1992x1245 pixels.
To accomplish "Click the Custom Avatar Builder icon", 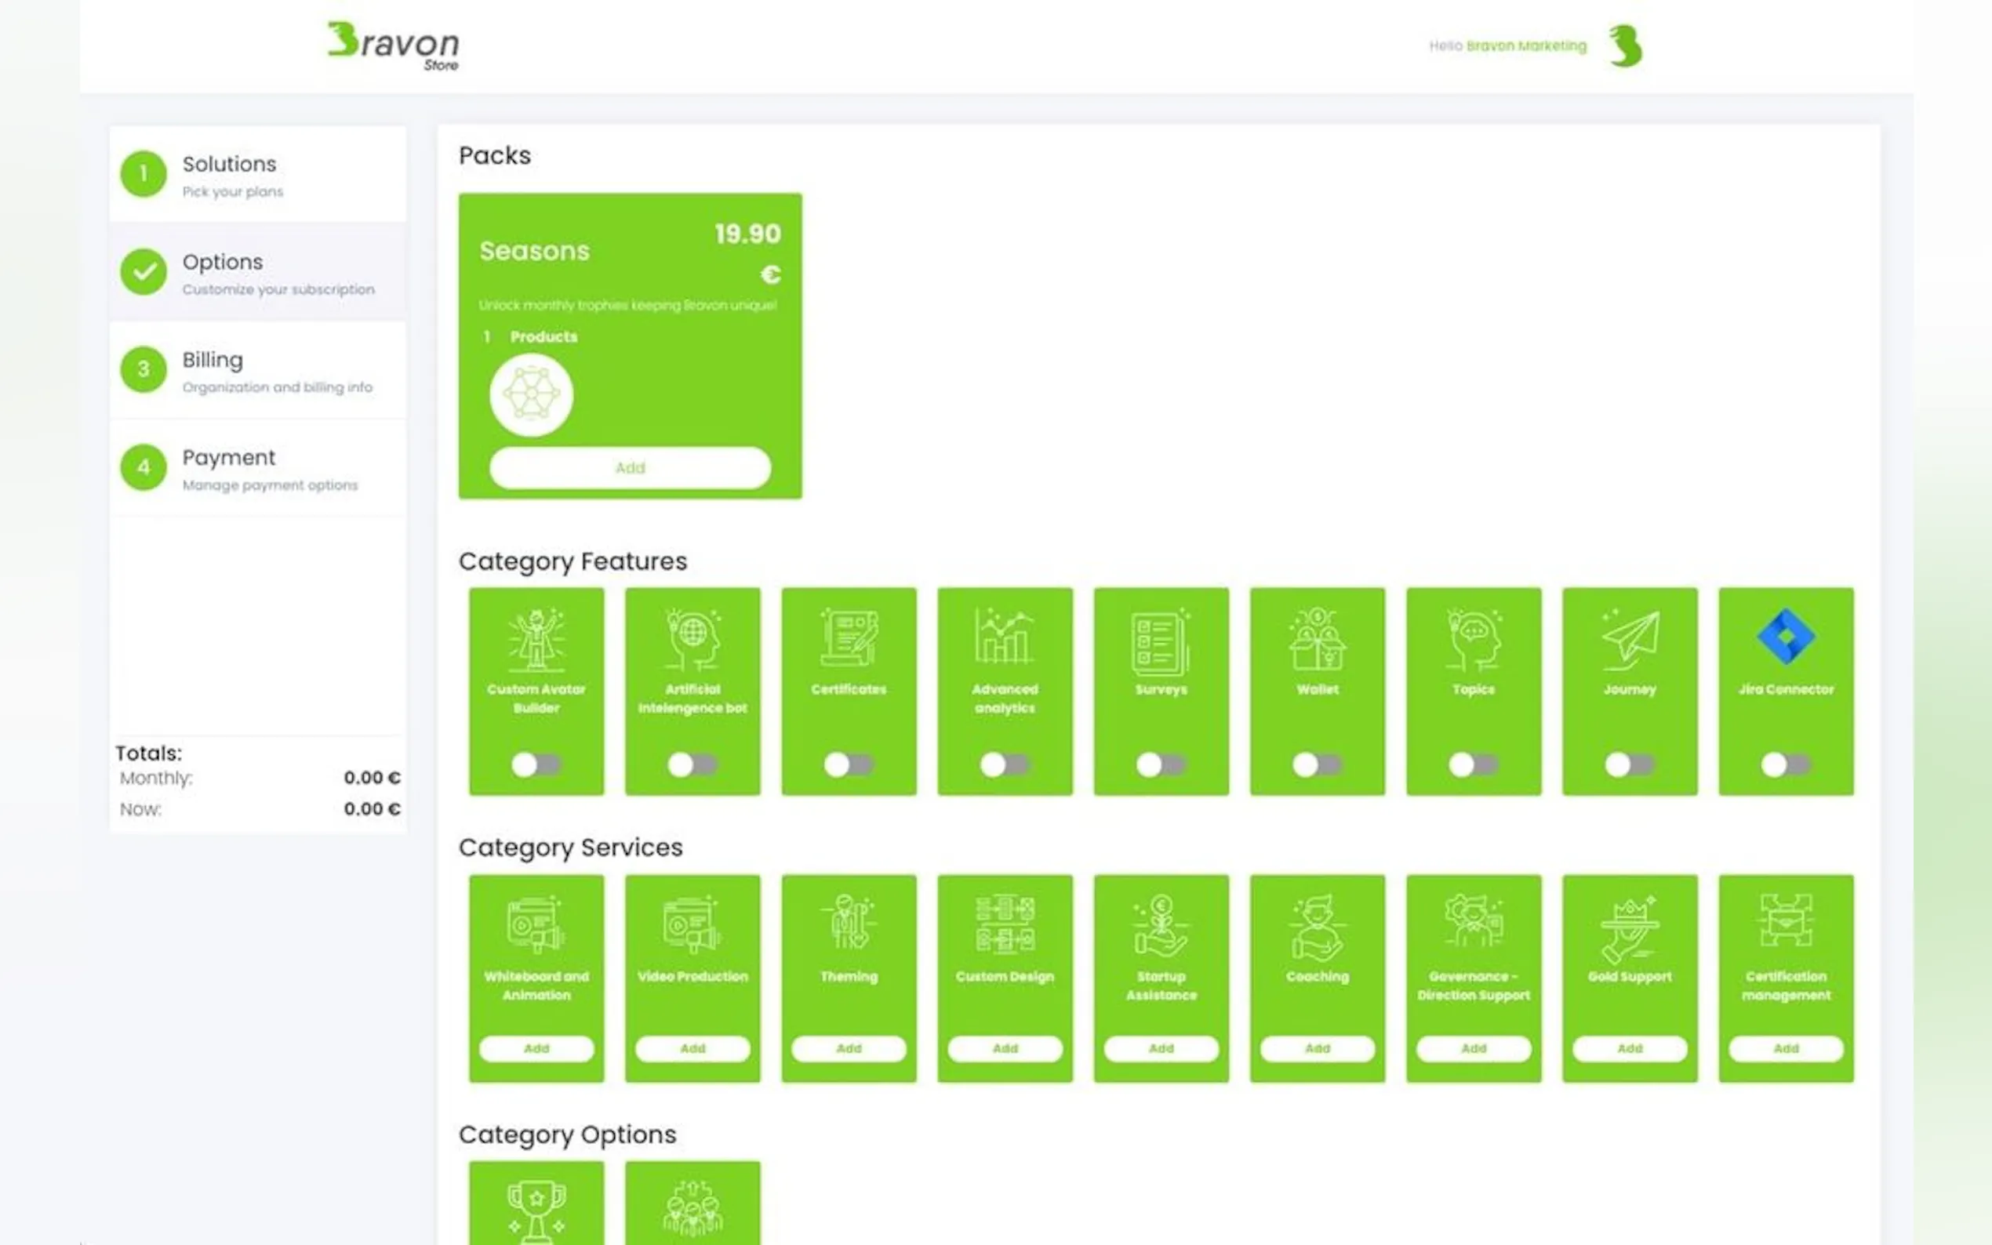I will [x=536, y=640].
